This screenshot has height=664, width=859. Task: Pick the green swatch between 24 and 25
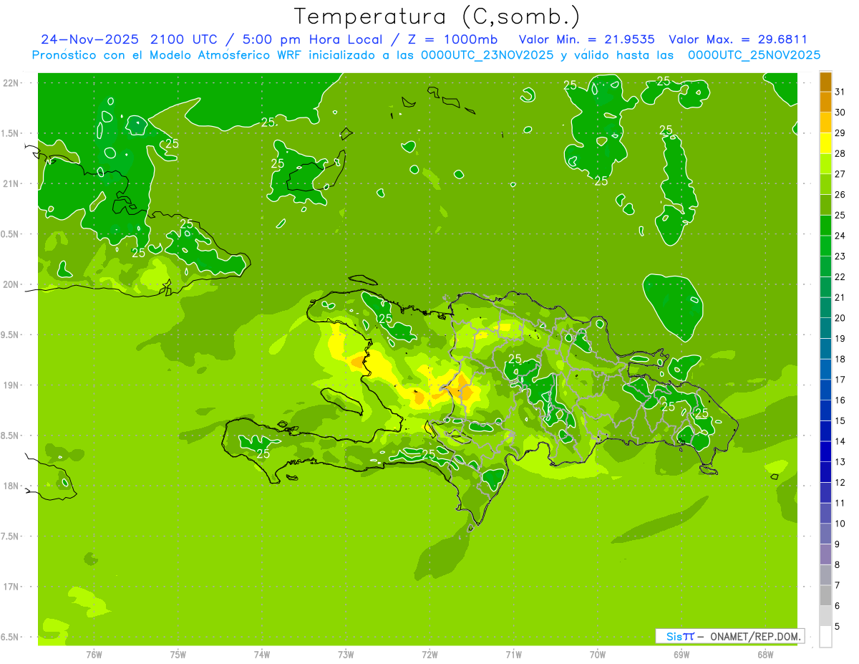click(x=825, y=226)
